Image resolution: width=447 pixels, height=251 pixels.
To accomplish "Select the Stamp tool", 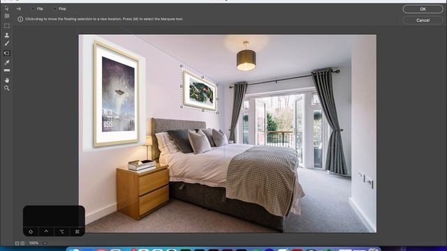I will click(x=6, y=35).
